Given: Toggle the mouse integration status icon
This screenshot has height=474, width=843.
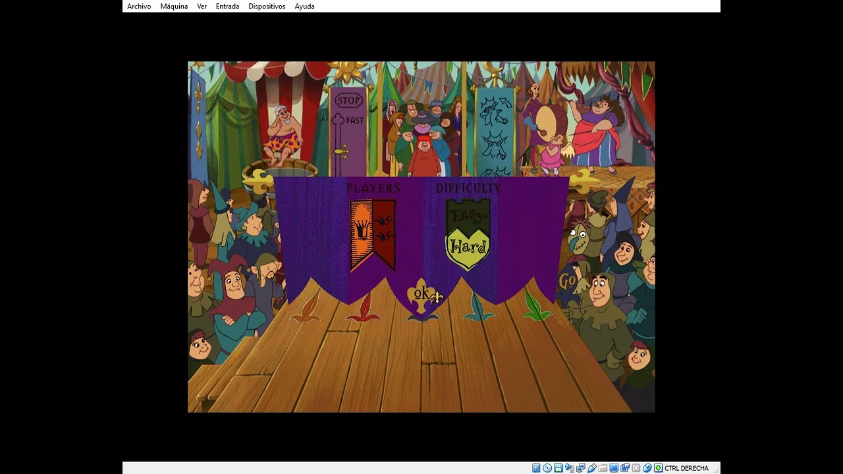Looking at the screenshot, I should pos(647,468).
